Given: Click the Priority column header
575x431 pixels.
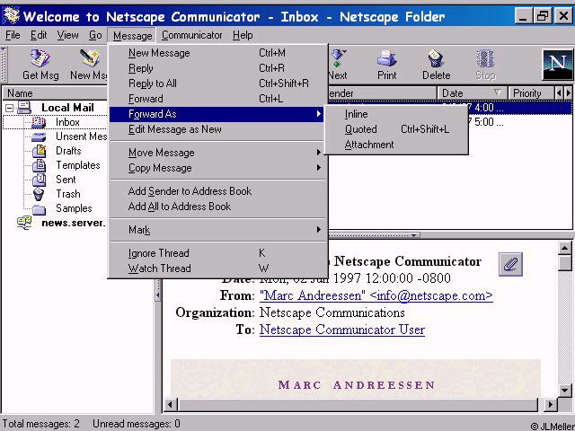Looking at the screenshot, I should (530, 93).
